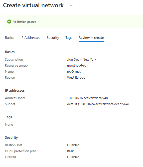Click the Review + create tab

click(91, 38)
